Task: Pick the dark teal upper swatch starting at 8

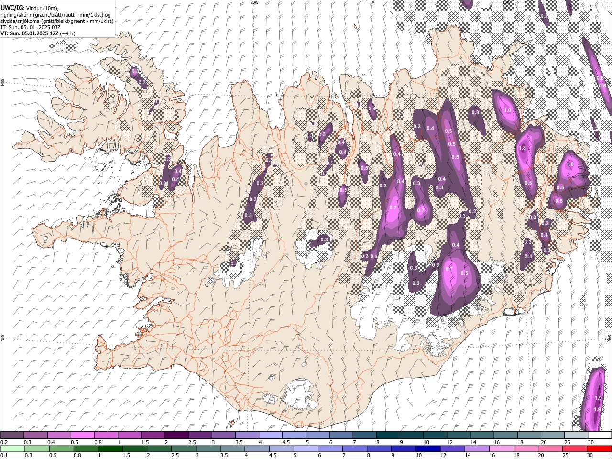Action: coord(388,436)
